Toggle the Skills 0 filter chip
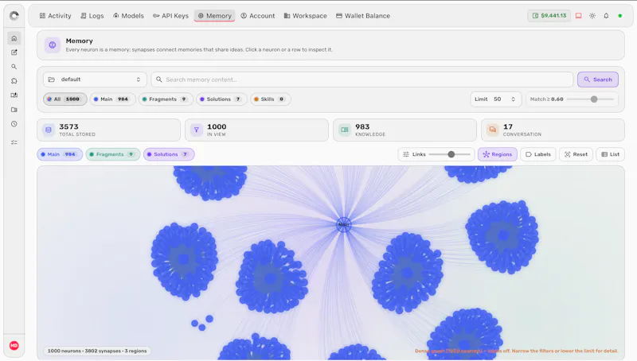This screenshot has height=361, width=637. point(270,99)
